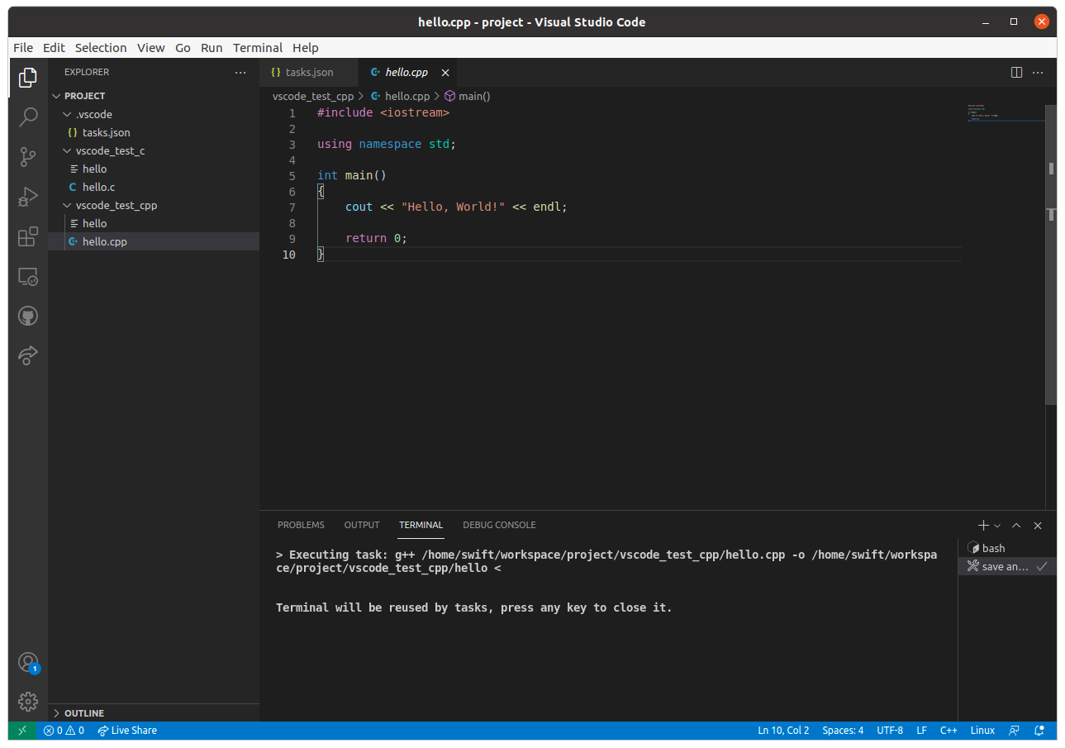Switch to the OUTPUT panel tab

362,525
